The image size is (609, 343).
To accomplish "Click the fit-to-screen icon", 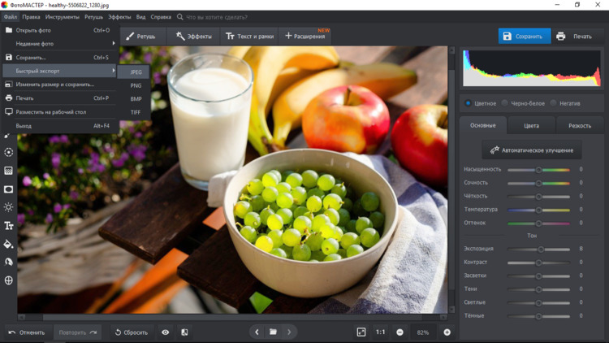I will pos(361,332).
